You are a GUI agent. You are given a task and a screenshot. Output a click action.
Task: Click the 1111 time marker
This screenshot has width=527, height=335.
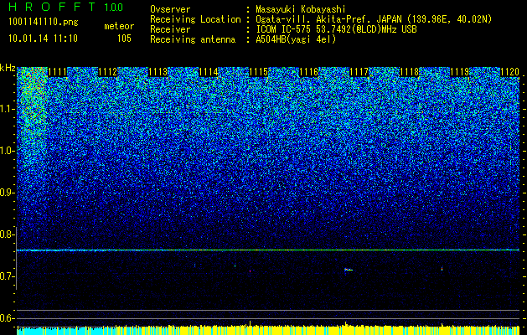click(58, 72)
